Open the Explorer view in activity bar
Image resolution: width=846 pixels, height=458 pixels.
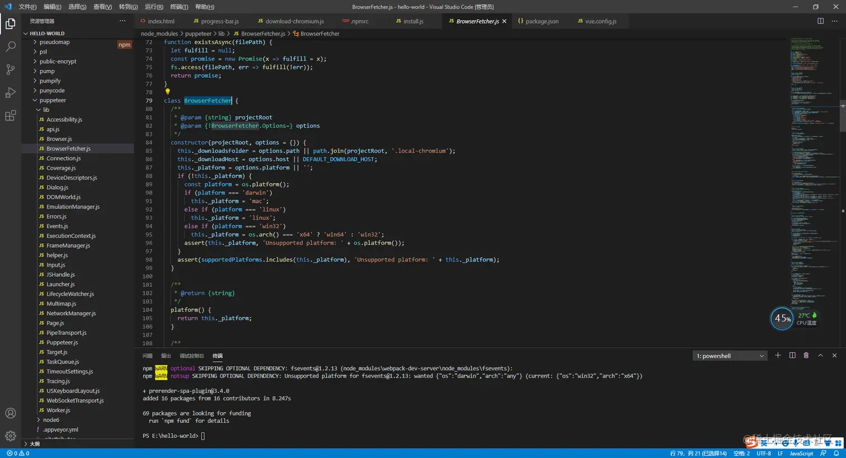(x=10, y=23)
